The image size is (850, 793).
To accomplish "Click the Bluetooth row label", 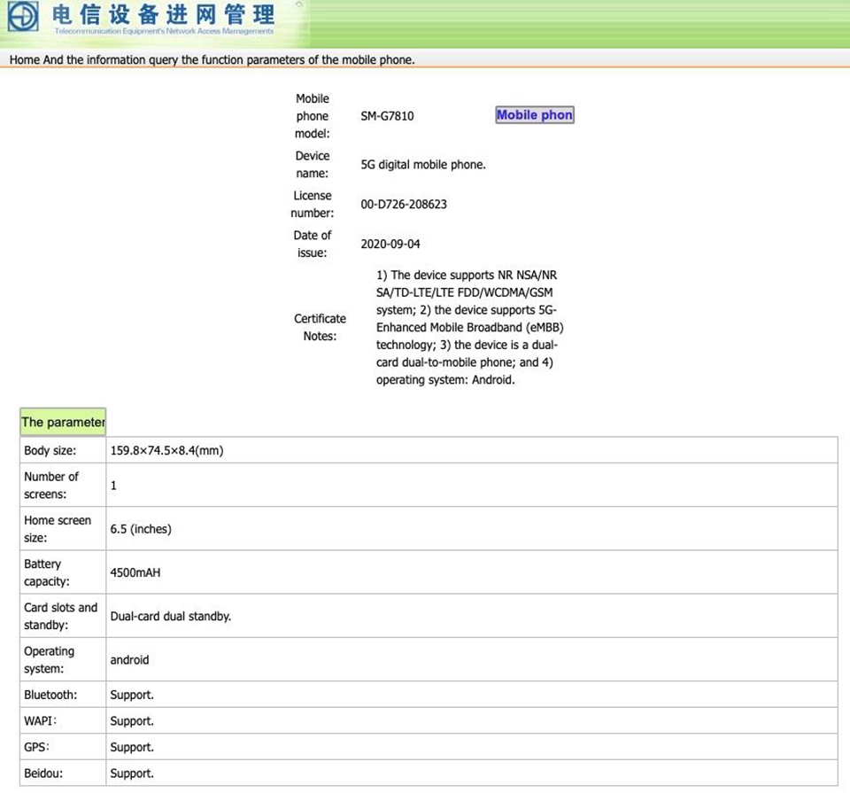I will [50, 695].
